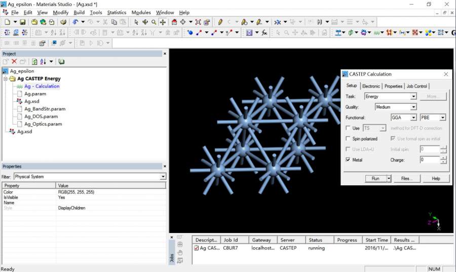Viewport: 456px width, 272px height.
Task: Activate the Selection arrow tool
Action: click(136, 22)
